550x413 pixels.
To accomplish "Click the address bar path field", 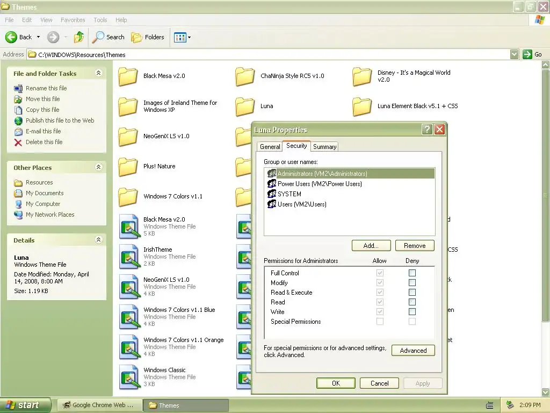I will pyautogui.click(x=269, y=54).
